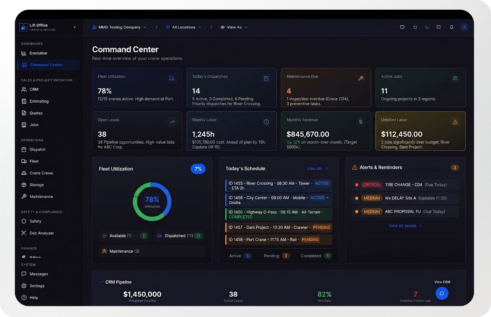Click the Alerts & Reminders warning triangle icon
Image resolution: width=491 pixels, height=317 pixels.
(x=354, y=168)
